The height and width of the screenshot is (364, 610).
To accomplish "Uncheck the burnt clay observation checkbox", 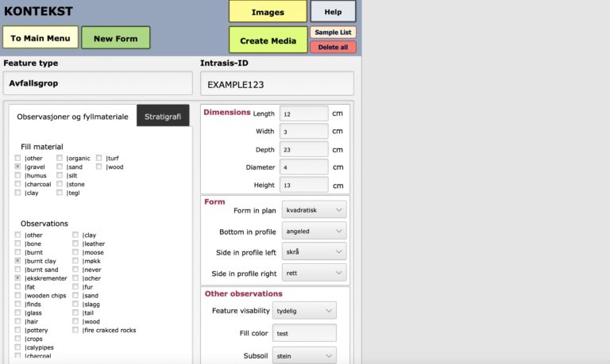I will (17, 261).
